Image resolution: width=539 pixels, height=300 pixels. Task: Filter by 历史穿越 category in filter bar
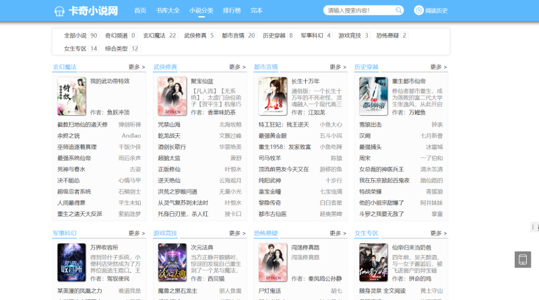(274, 36)
